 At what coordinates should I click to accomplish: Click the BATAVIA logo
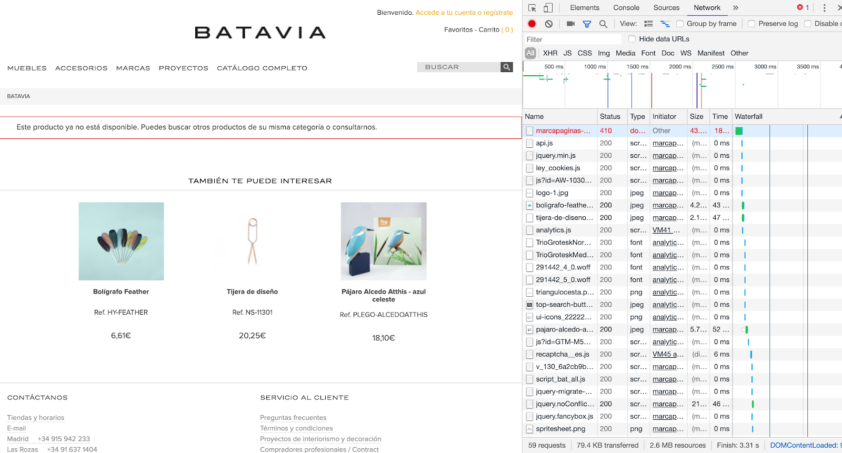(260, 33)
